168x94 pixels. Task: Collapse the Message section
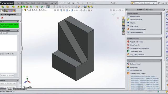coord(18,22)
